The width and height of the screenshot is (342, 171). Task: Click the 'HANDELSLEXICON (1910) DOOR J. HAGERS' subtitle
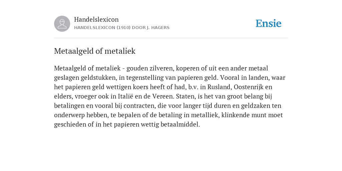[x=122, y=28]
